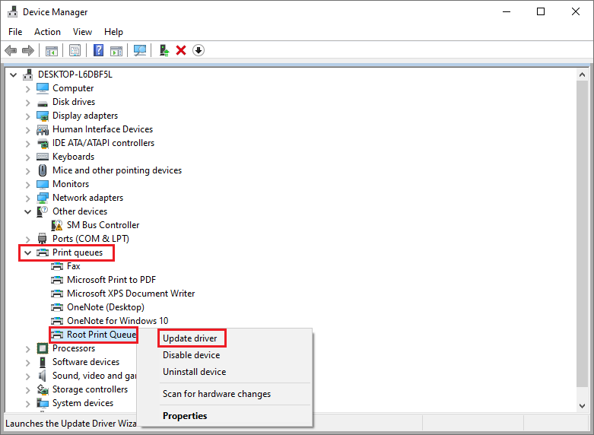
Task: Expand the System devices chevron
Action: click(27, 403)
